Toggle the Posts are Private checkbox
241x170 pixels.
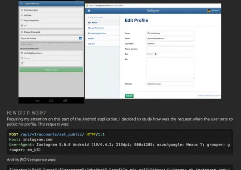[x=80, y=38]
